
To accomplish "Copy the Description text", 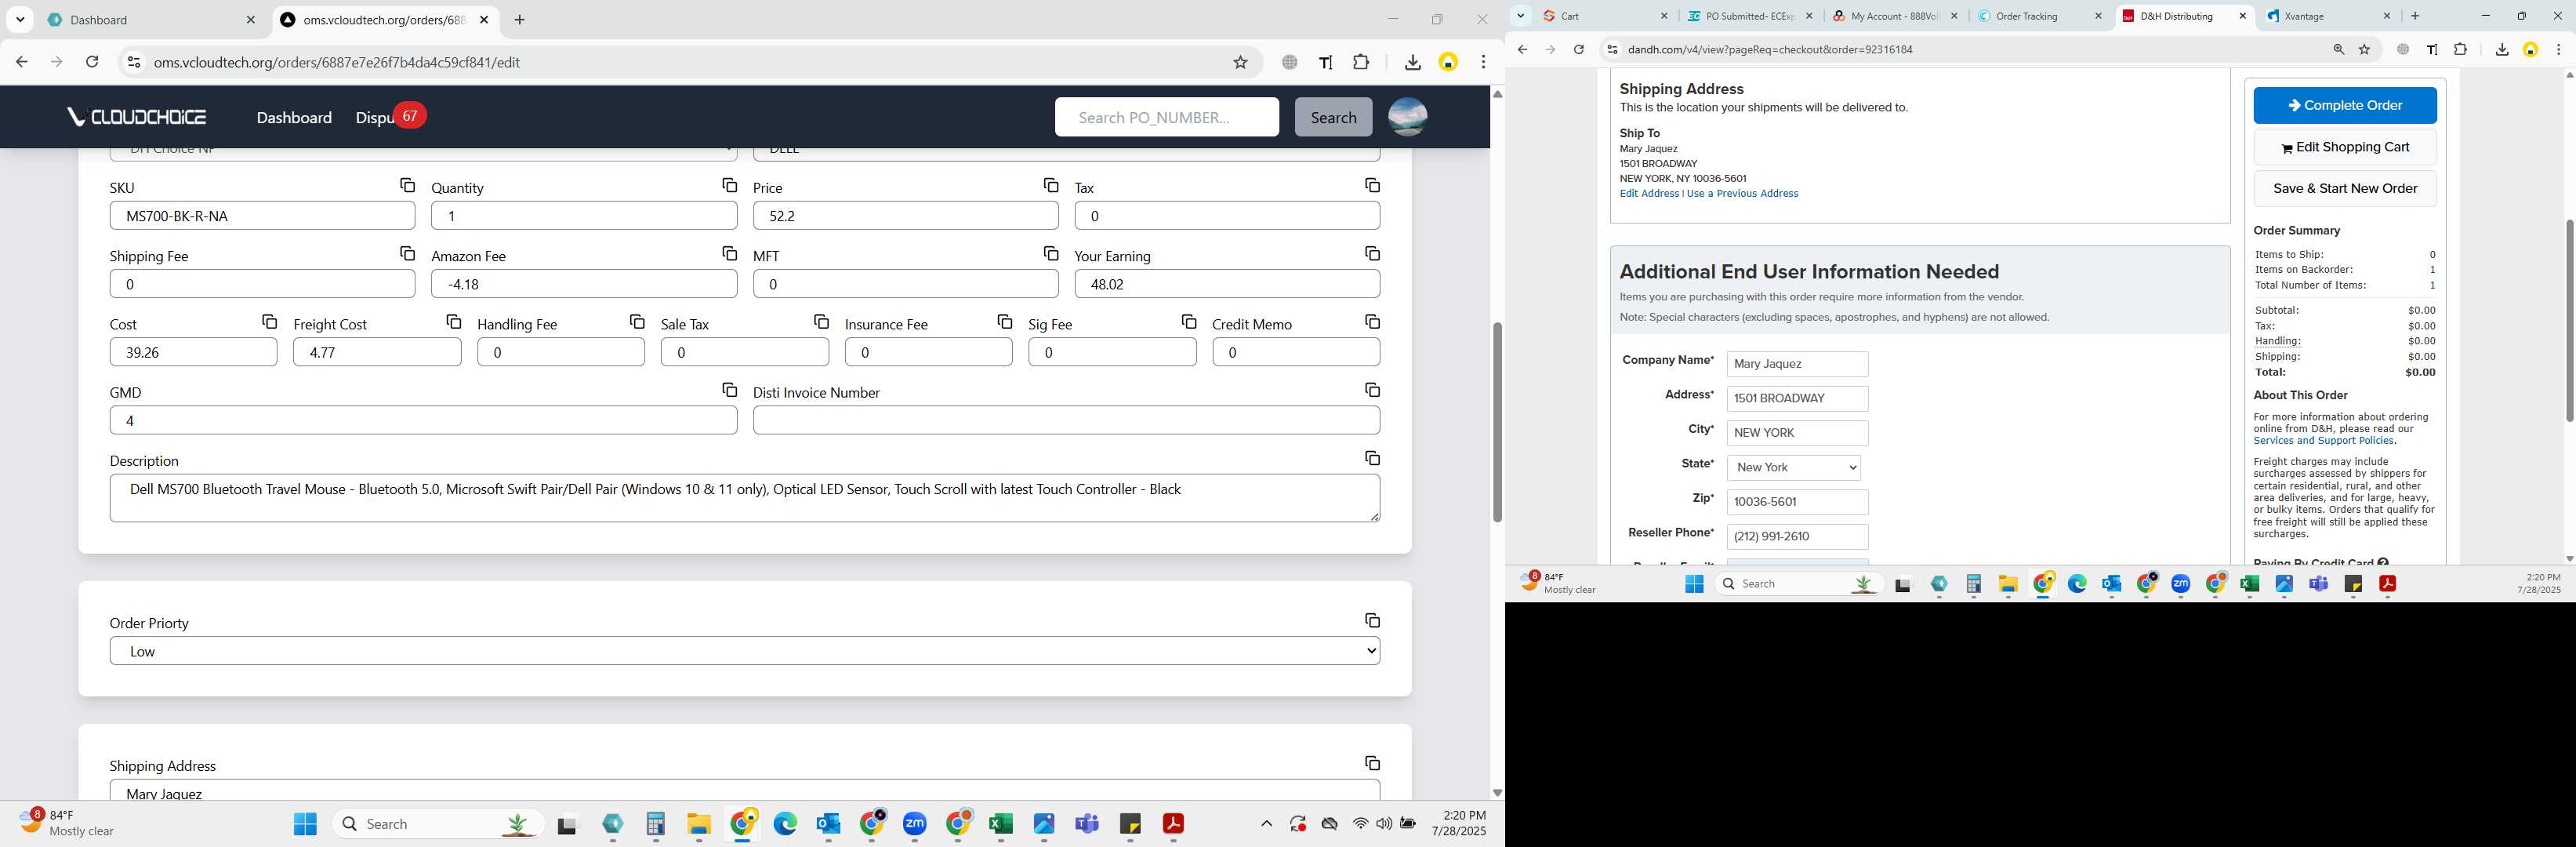I will click(1372, 457).
